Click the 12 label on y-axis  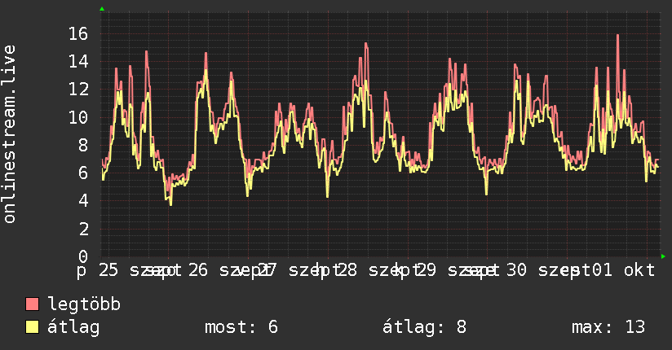pyautogui.click(x=78, y=89)
